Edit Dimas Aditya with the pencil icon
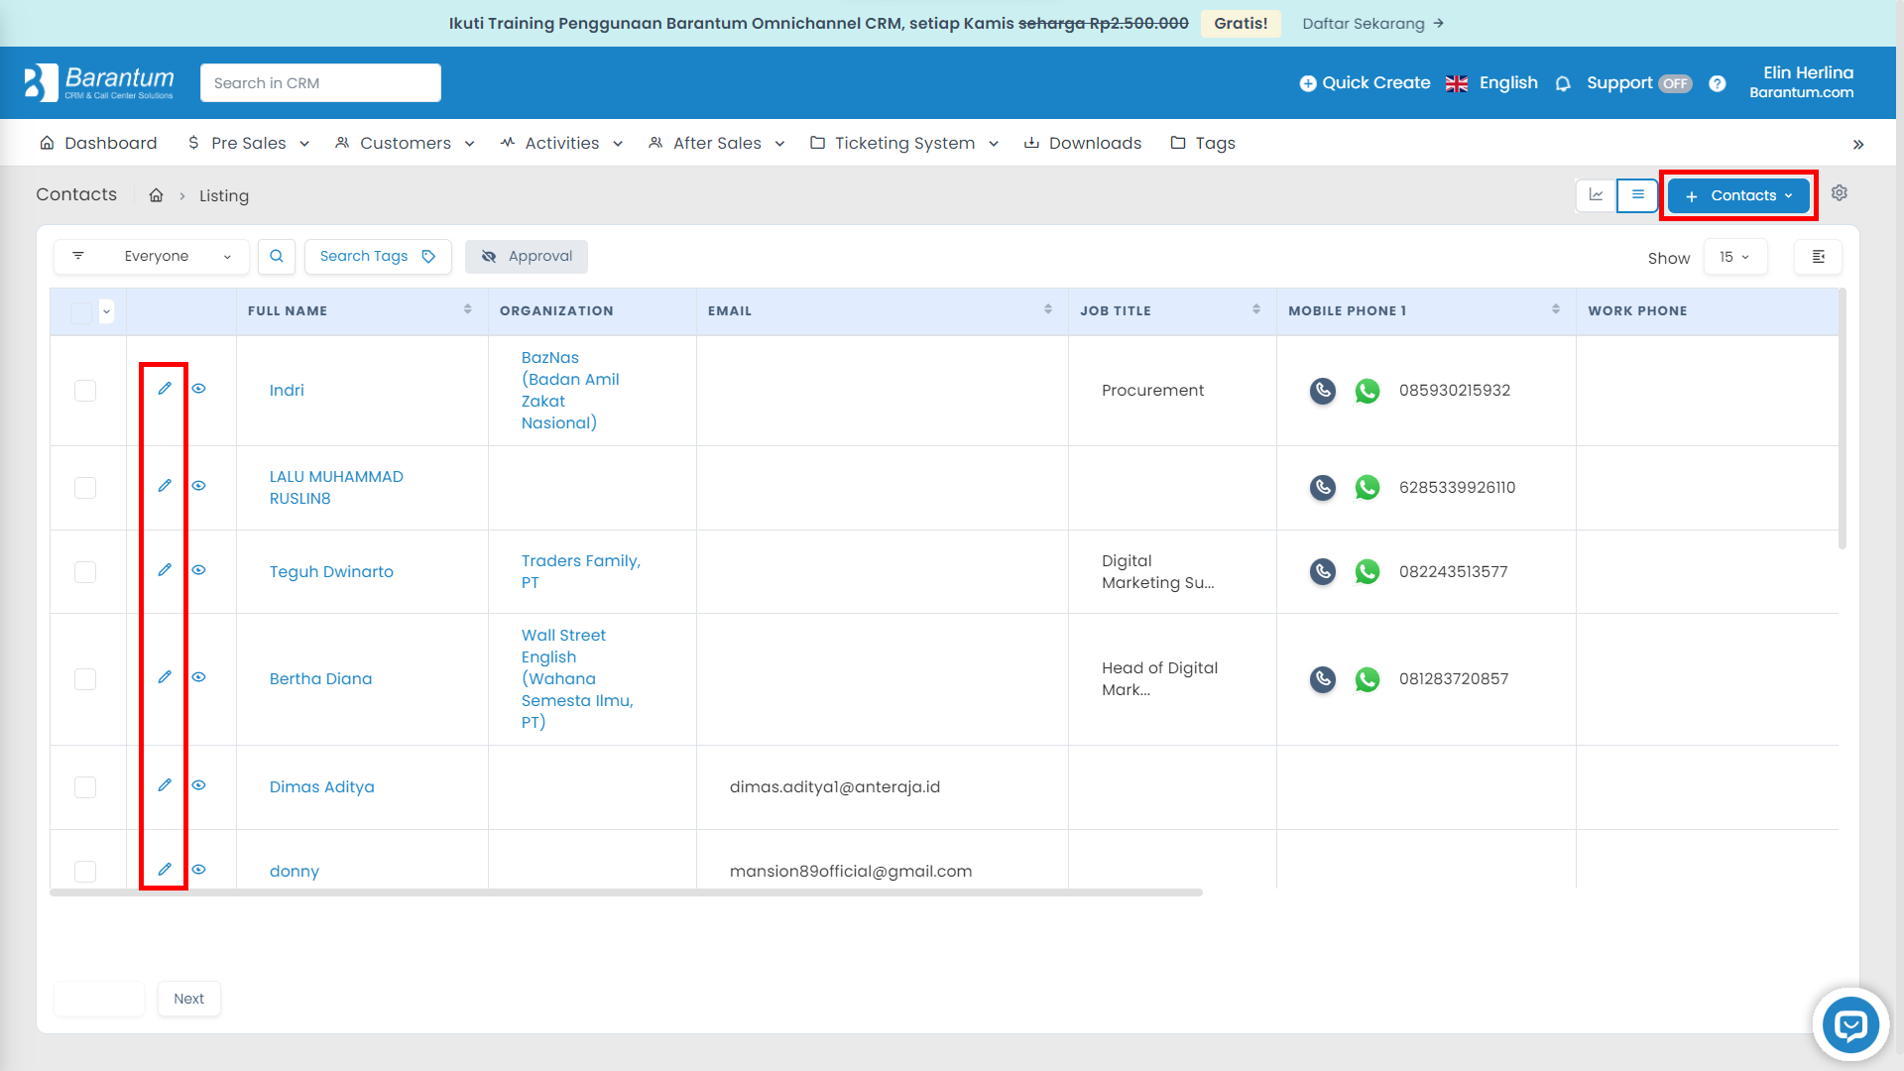1904x1071 pixels. click(x=165, y=785)
